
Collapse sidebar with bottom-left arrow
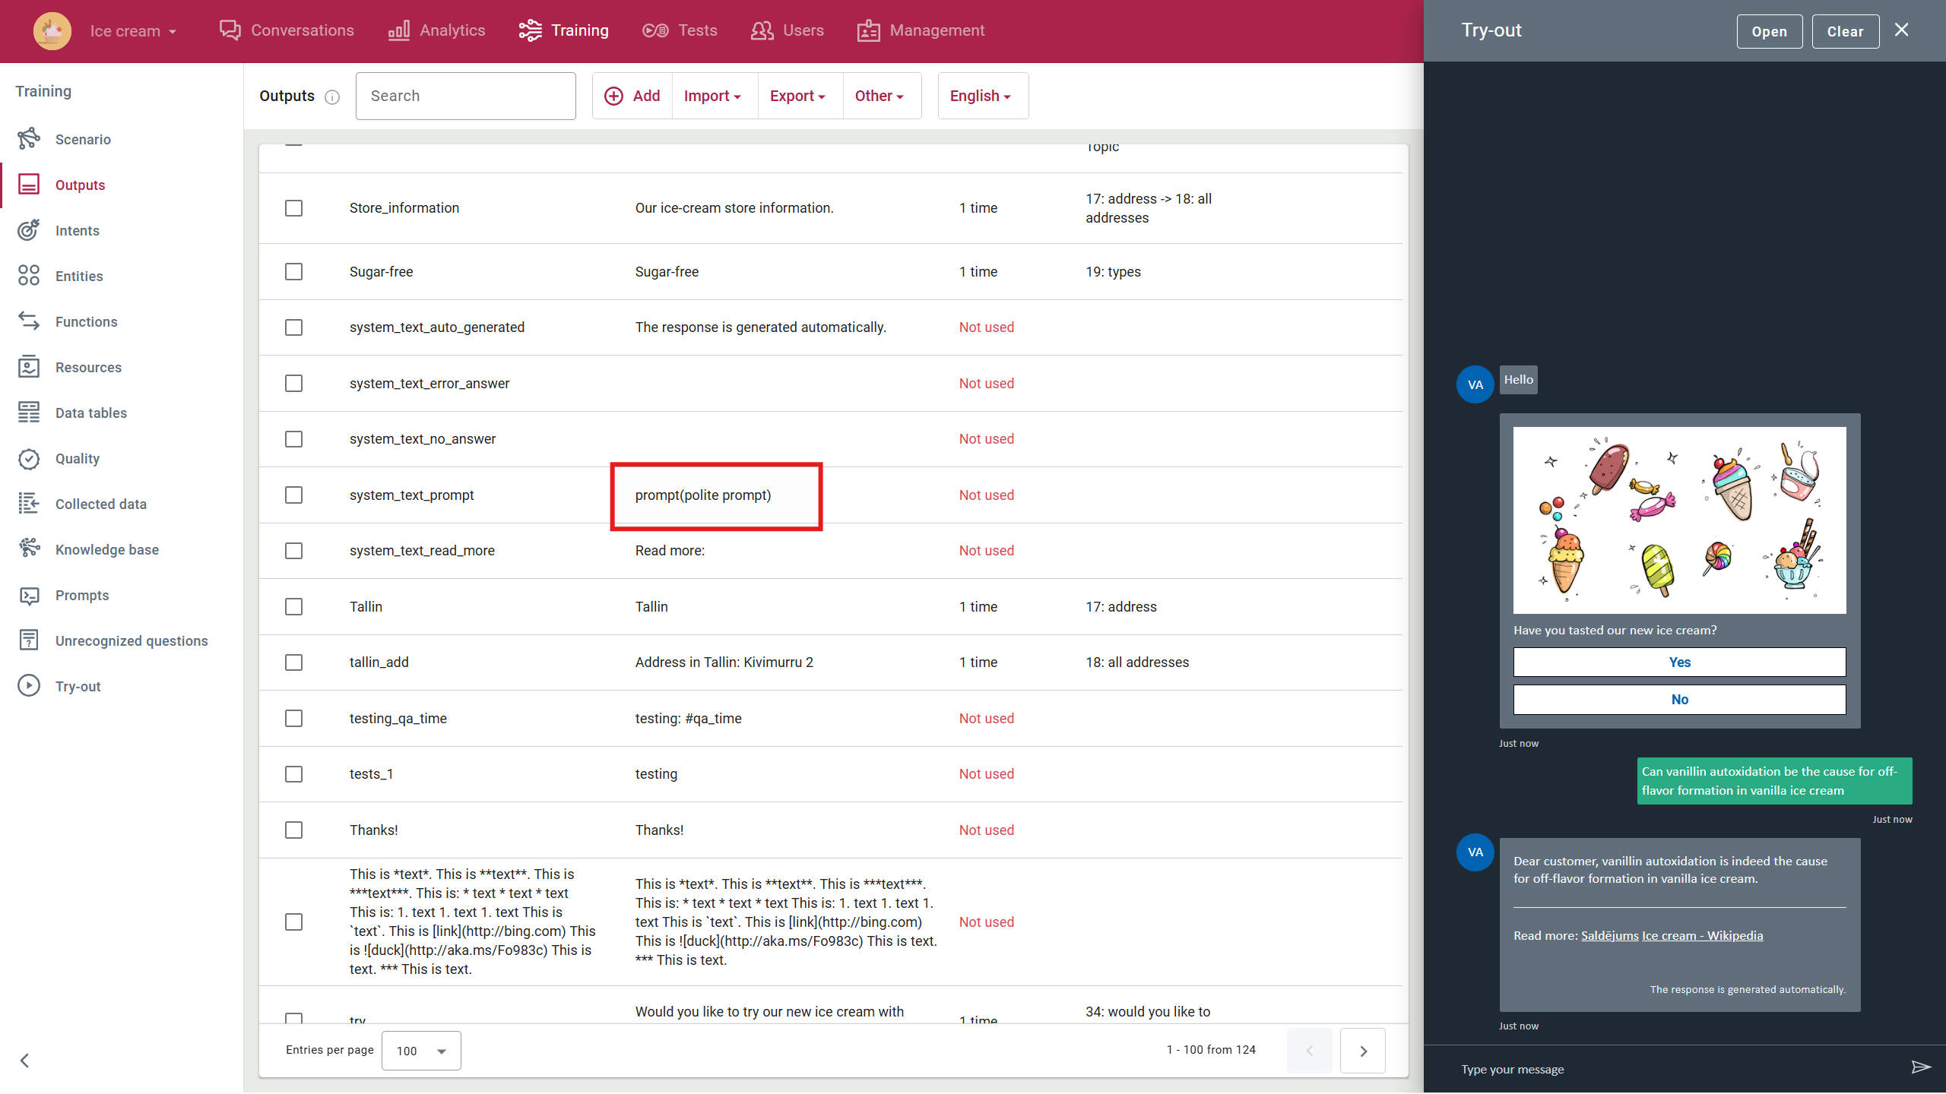pyautogui.click(x=24, y=1061)
